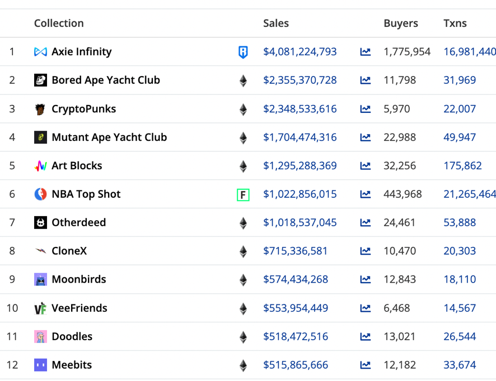Screen dimensions: 496x381
Task: Click Otherdeed transactions count 53,888
Action: pyautogui.click(x=460, y=223)
